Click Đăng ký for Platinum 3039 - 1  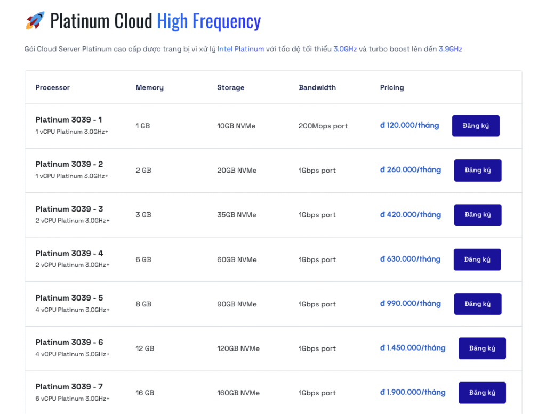tap(476, 126)
